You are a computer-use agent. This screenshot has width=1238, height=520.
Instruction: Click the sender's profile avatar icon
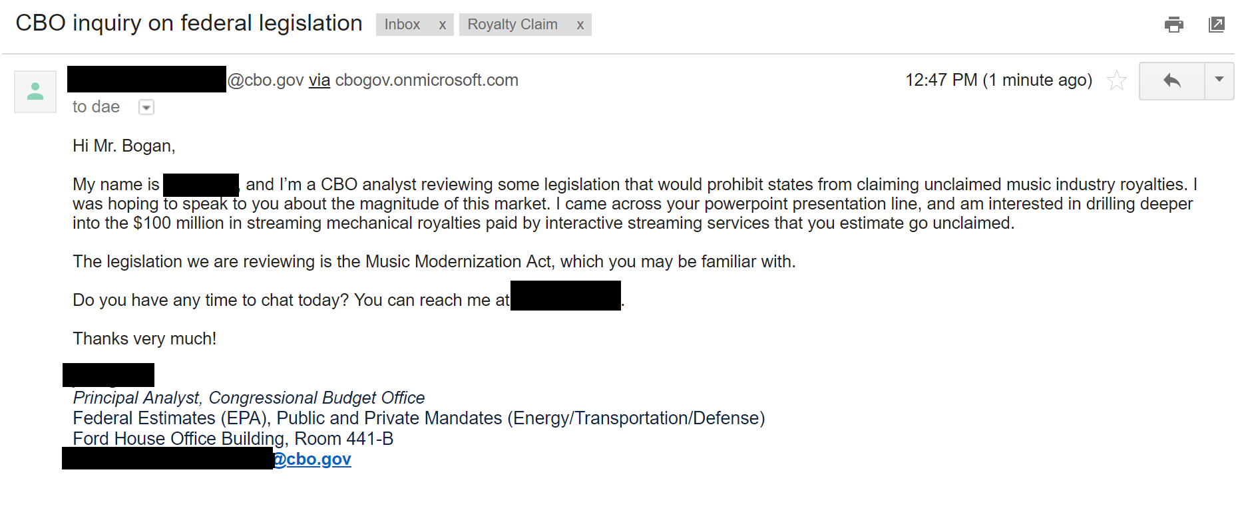point(35,91)
